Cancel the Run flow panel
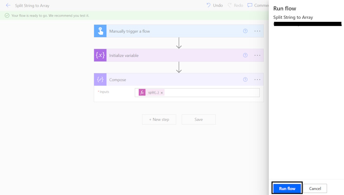 [315, 189]
